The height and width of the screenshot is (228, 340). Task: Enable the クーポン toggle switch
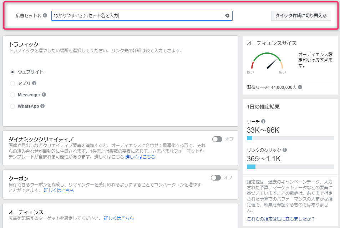tap(216, 178)
